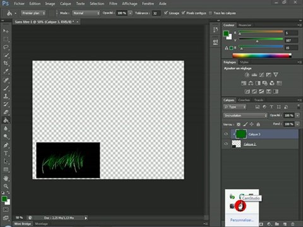The image size is (303, 227).
Task: Open tool preset picker arrow
Action: click(x=15, y=13)
